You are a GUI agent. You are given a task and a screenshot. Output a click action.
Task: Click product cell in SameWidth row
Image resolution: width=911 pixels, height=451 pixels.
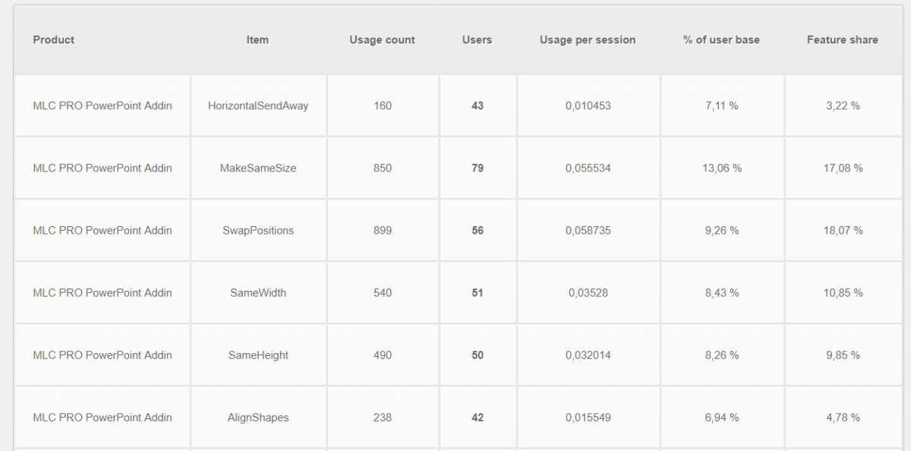pyautogui.click(x=102, y=292)
